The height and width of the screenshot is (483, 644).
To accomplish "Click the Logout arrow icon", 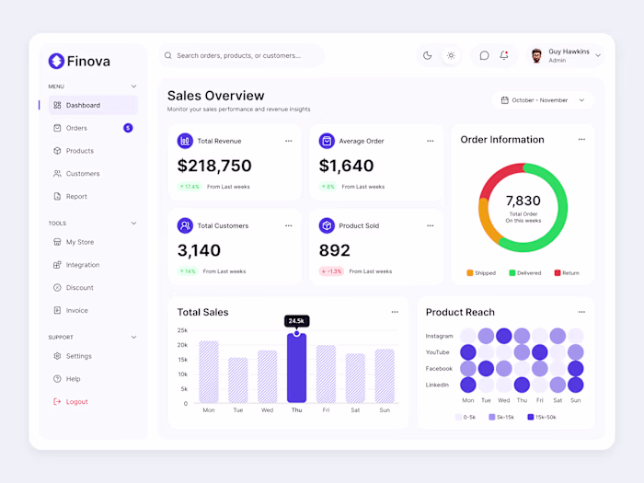I will pos(57,402).
